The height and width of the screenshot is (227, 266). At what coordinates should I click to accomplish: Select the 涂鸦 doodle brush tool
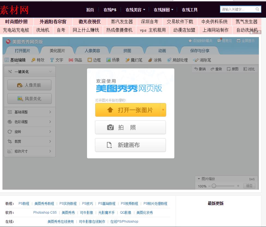155,60
